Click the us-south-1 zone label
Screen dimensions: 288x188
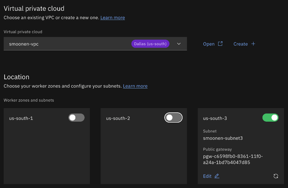click(x=21, y=118)
